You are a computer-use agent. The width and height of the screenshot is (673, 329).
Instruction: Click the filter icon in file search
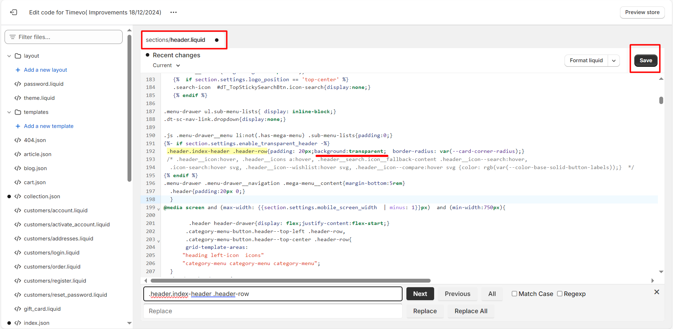click(x=13, y=37)
